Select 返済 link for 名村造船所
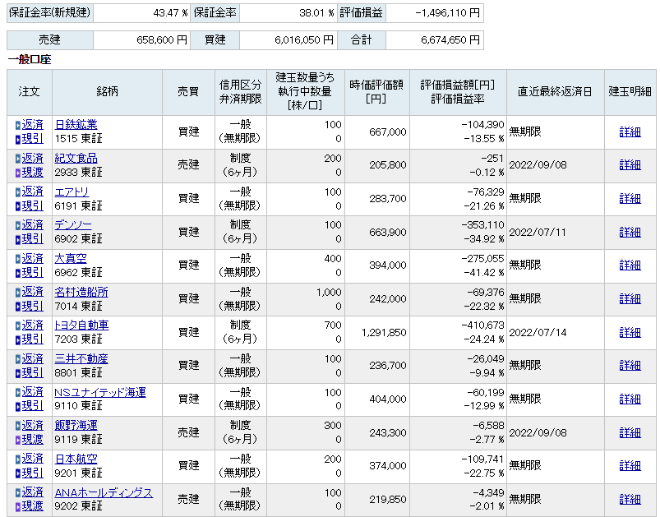The width and height of the screenshot is (660, 517). click(33, 292)
